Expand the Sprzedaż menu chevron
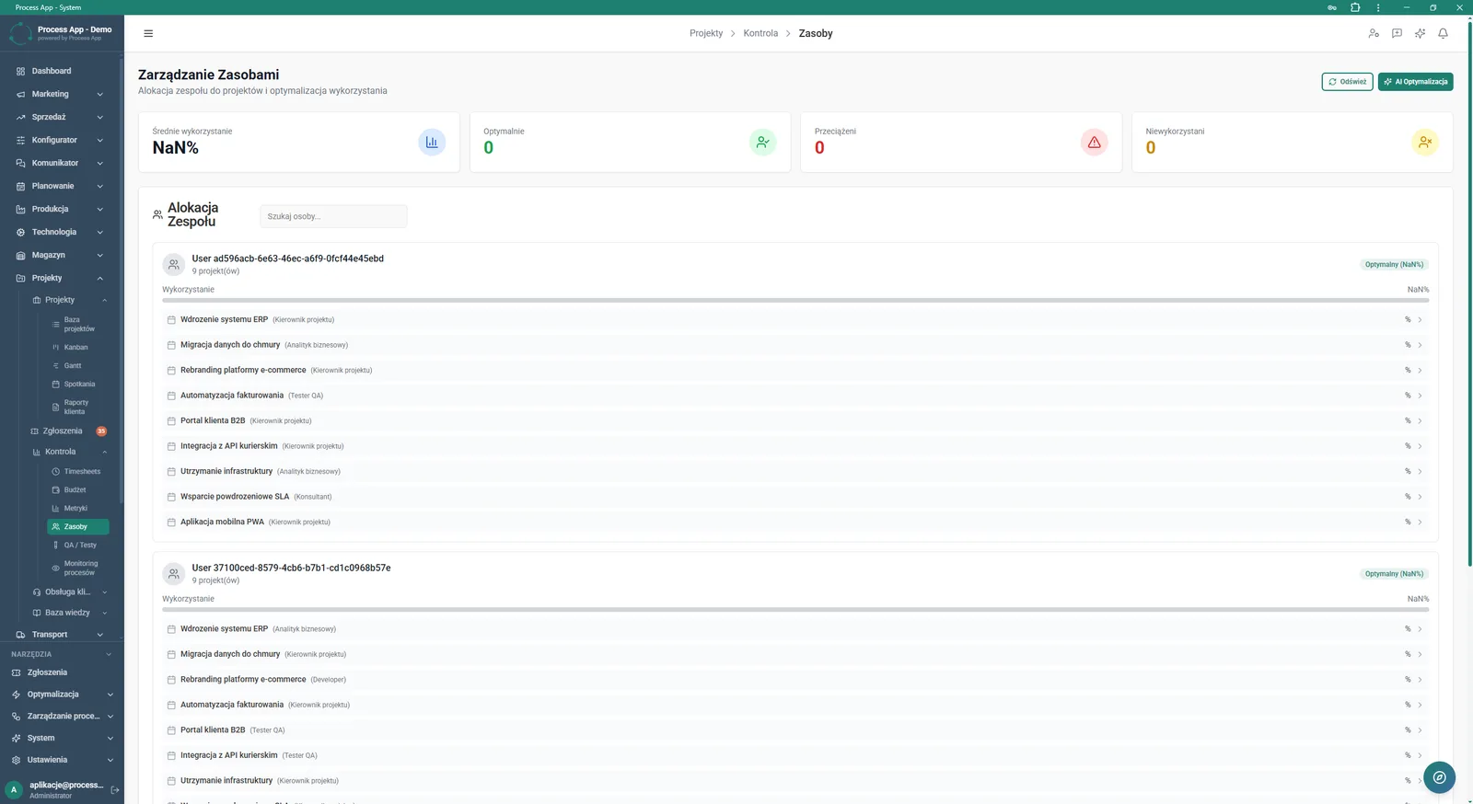Viewport: 1473px width, 804px height. coord(99,117)
